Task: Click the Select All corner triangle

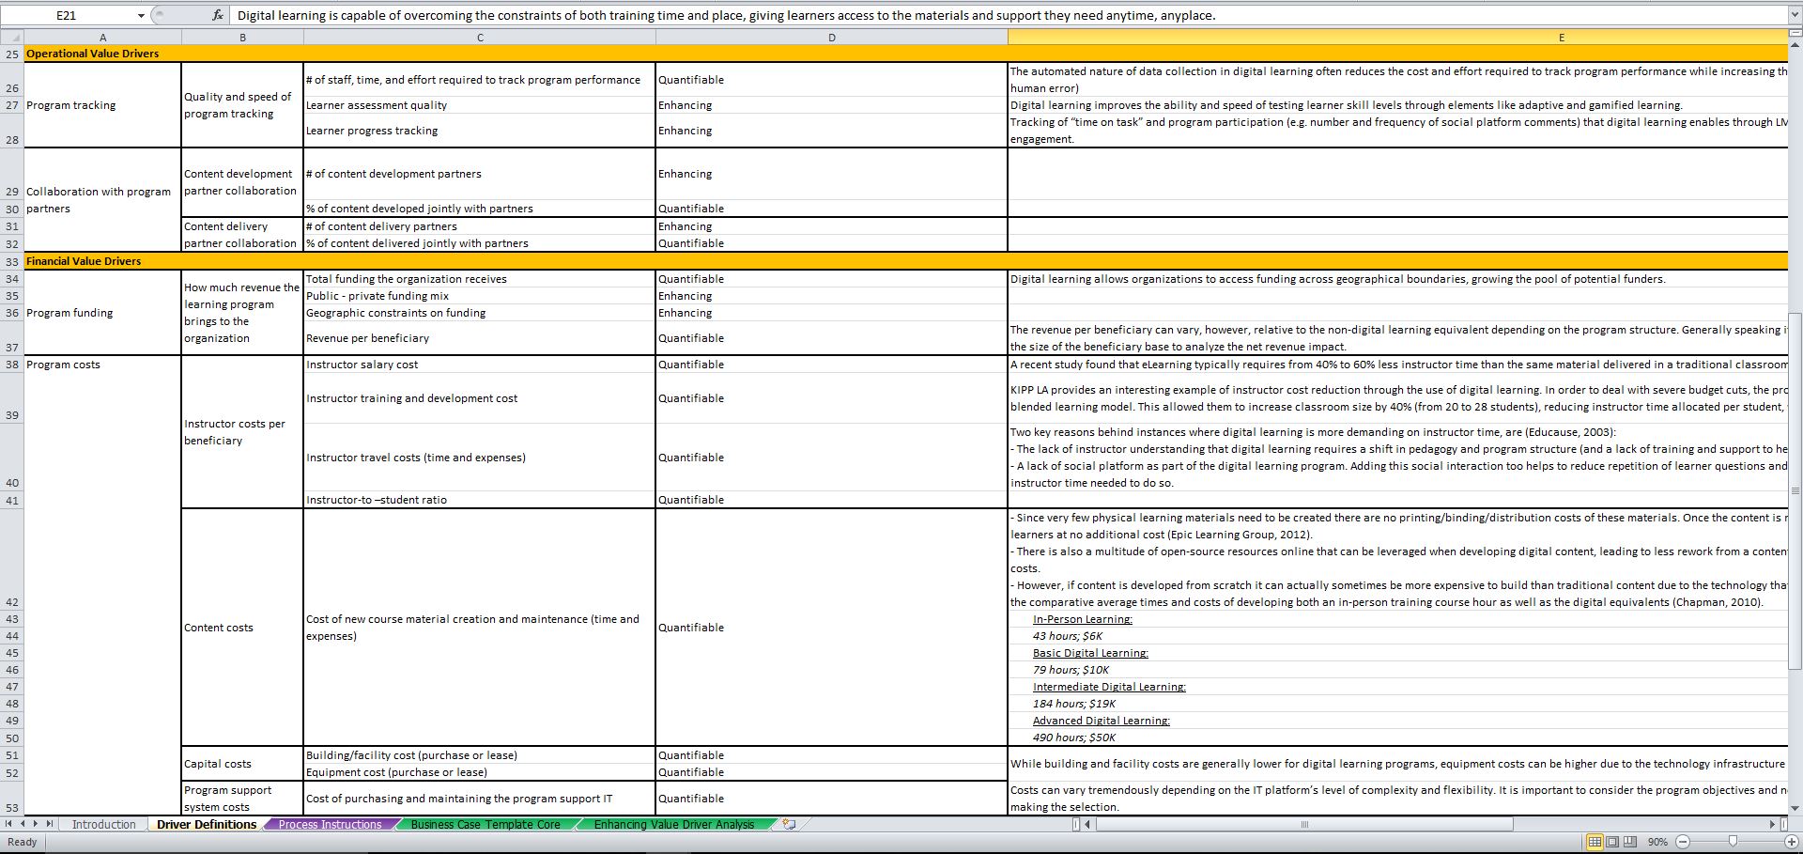Action: click(x=11, y=38)
